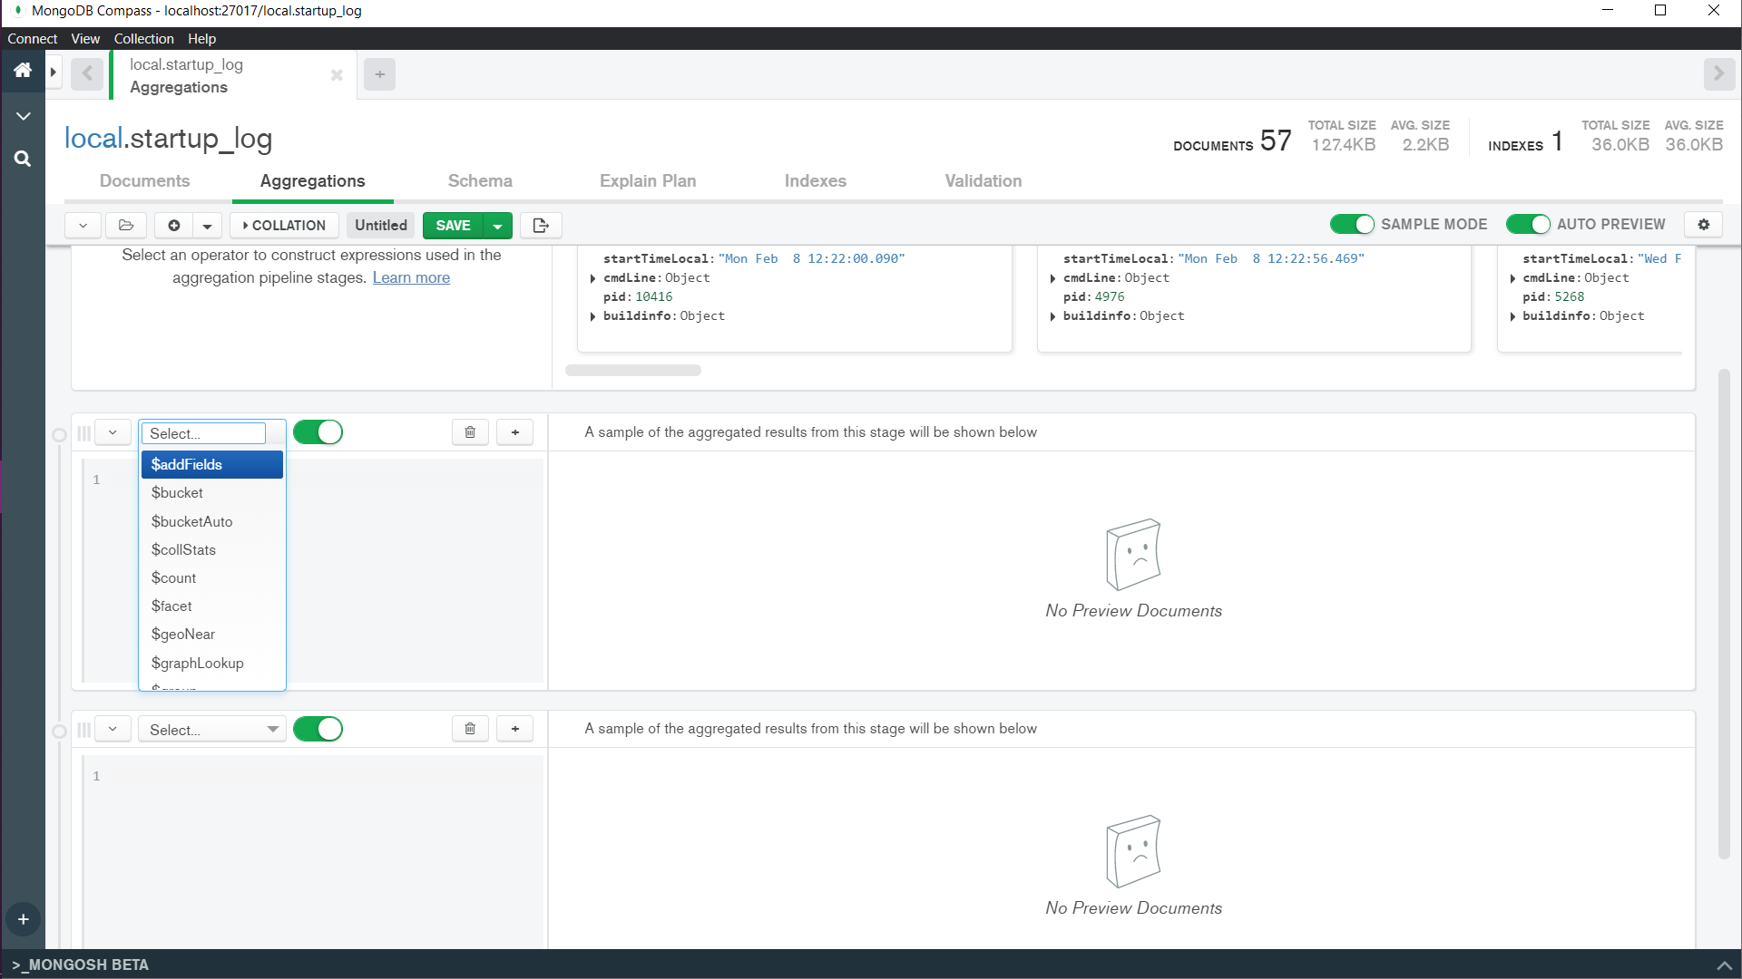The image size is (1742, 979).
Task: Open the sidebar search icon
Action: click(24, 159)
